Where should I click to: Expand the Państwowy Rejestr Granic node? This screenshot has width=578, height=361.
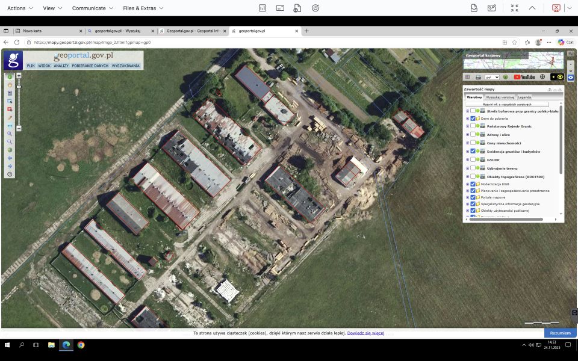click(467, 126)
